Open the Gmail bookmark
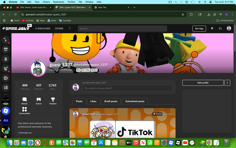 pyautogui.click(x=15, y=21)
